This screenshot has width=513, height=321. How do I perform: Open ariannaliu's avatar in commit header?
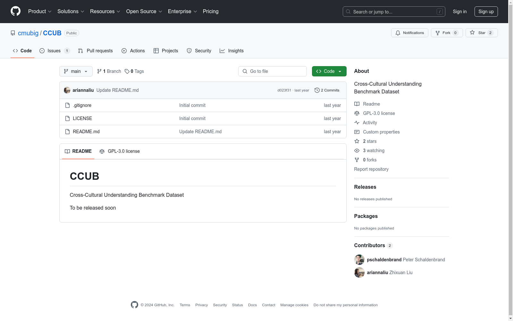click(x=67, y=90)
